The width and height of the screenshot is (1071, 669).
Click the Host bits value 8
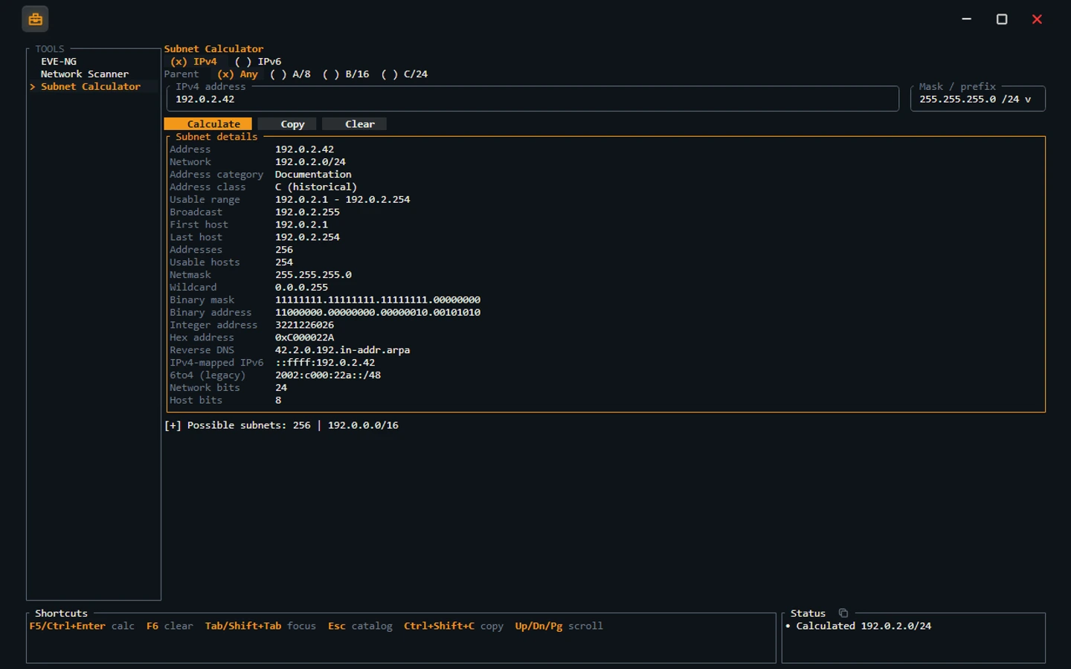tap(278, 401)
